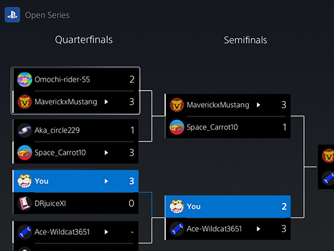Select the DRjuiceXI player row

pos(75,204)
